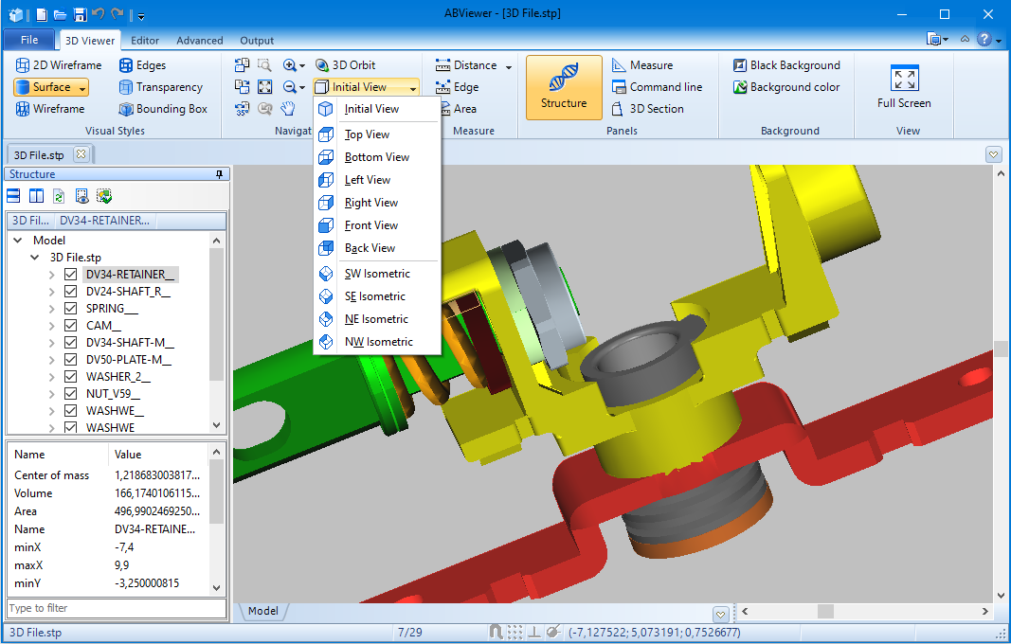
Task: Open the Surface style dropdown arrow
Action: tap(82, 88)
